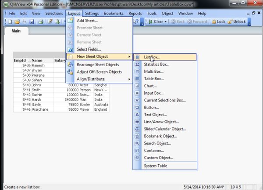Click the Multi Box icon

pyautogui.click(x=137, y=71)
